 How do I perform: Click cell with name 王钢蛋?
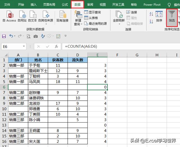38,130
